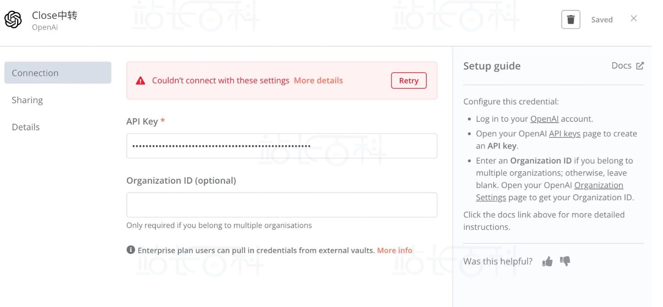Open More details on connection error
Screen dimensions: 663x307
(318, 80)
